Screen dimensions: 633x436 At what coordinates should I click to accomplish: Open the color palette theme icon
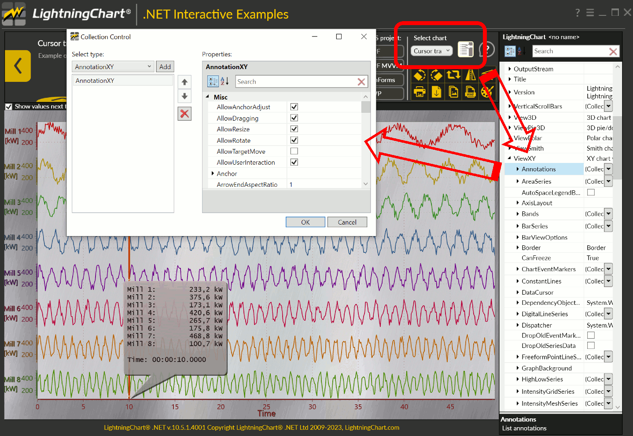click(x=487, y=92)
